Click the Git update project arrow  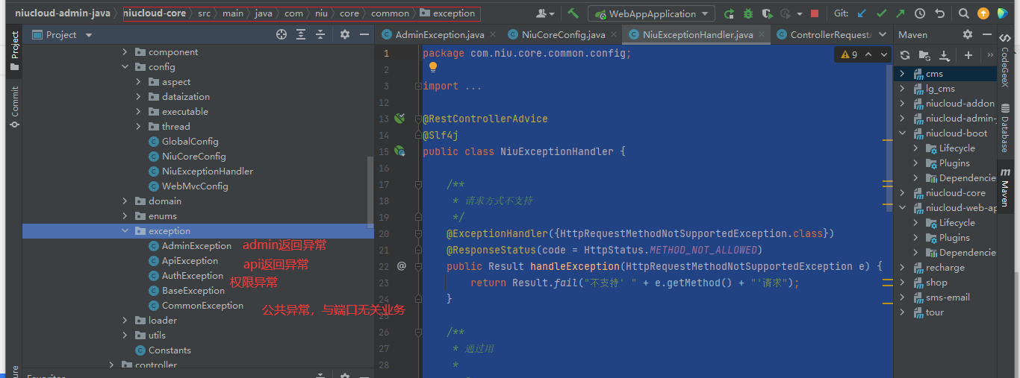(x=862, y=13)
